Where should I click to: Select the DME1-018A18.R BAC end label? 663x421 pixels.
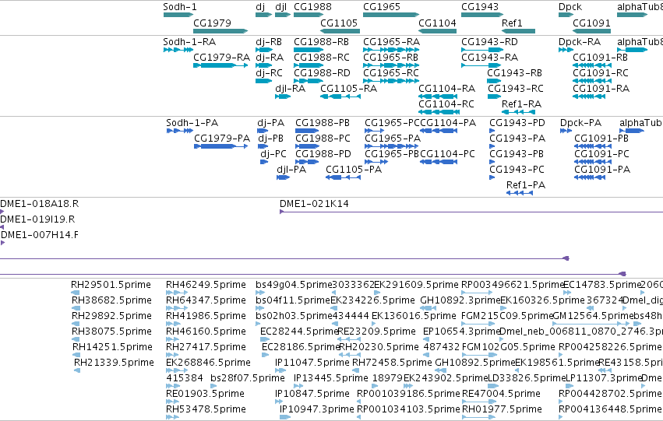point(39,204)
